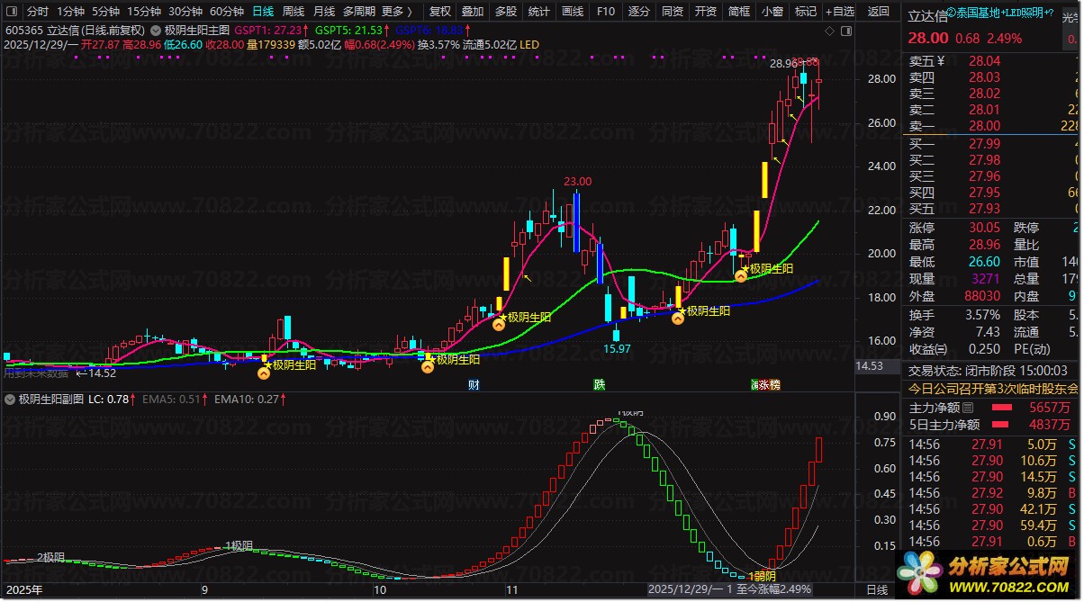The width and height of the screenshot is (1084, 602).
Task: Click the 涨停 30.05 value
Action: tap(983, 228)
